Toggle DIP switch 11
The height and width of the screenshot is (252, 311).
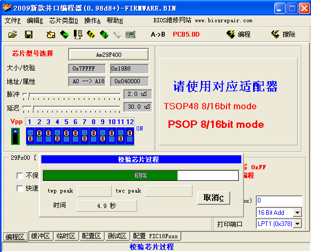121,136
